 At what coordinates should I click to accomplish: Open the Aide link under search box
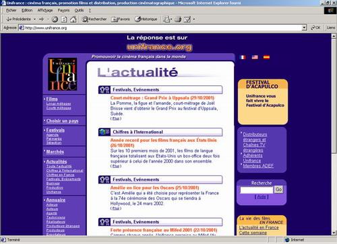click(262, 197)
